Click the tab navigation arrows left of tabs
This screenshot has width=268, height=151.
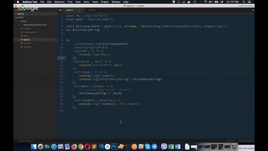click(x=60, y=10)
